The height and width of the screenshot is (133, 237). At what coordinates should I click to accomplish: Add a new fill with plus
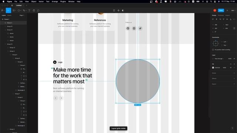(x=234, y=64)
